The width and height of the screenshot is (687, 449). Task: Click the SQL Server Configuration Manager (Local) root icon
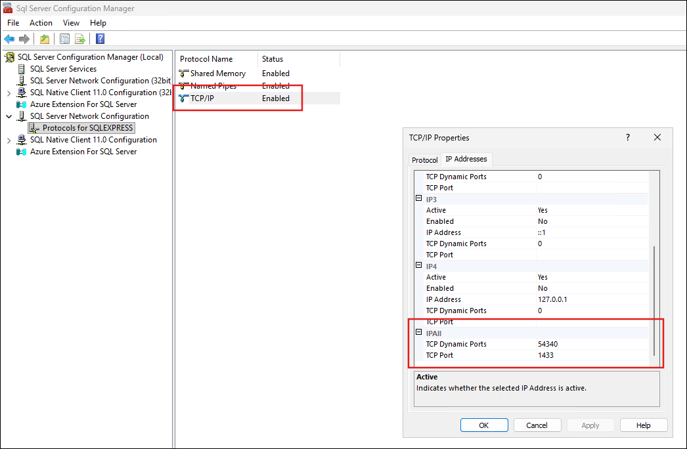(10, 57)
